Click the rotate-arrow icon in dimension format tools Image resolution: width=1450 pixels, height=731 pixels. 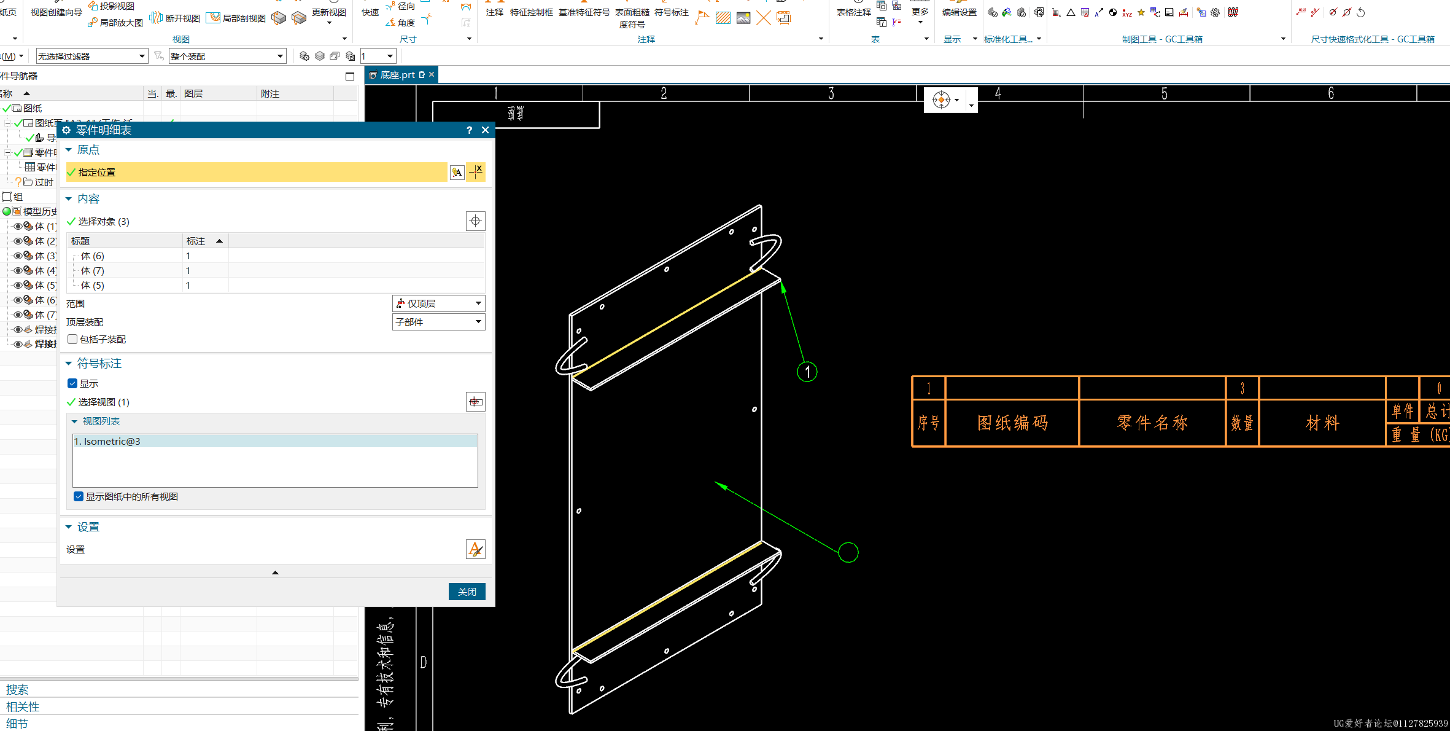[1361, 12]
